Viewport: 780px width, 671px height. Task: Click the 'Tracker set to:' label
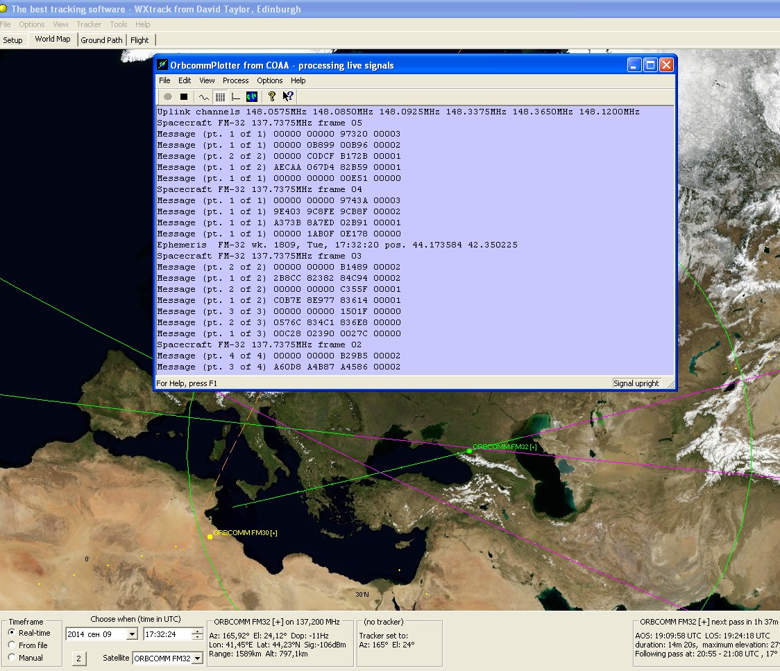(384, 636)
